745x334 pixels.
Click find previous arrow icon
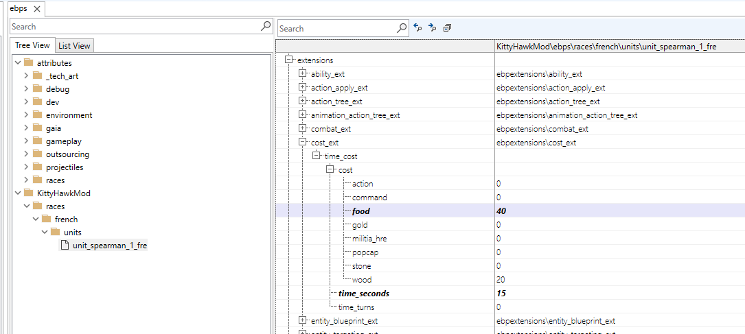coord(417,28)
